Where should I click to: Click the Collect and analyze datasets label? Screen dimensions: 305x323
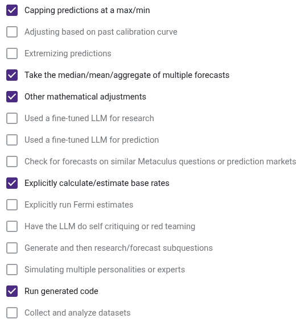coord(77,313)
